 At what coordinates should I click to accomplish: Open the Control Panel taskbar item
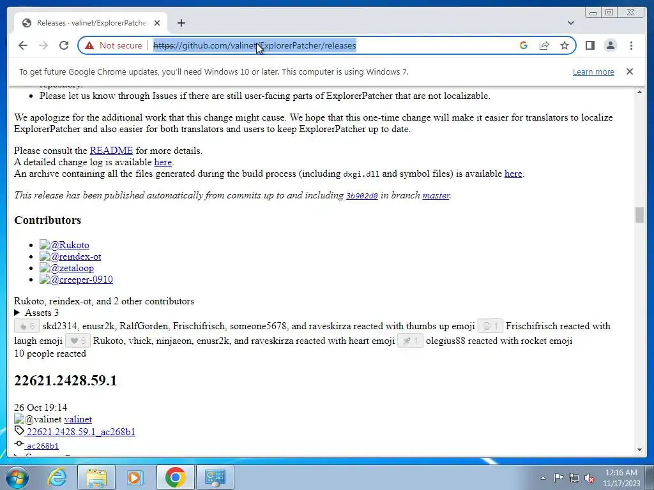[x=215, y=477]
